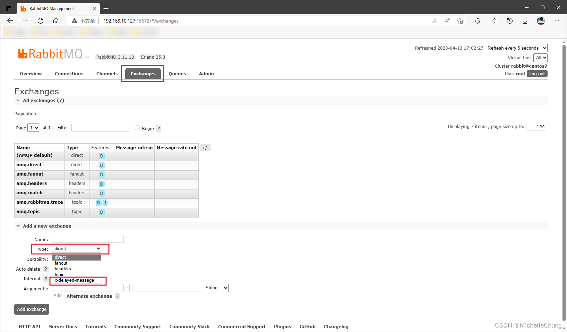Image resolution: width=567 pixels, height=332 pixels.
Task: Click the browser address bar URL
Action: click(141, 21)
